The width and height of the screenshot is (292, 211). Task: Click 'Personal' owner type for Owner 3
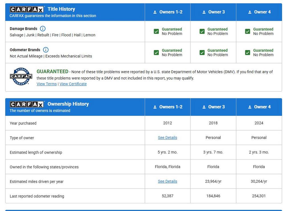[213, 138]
